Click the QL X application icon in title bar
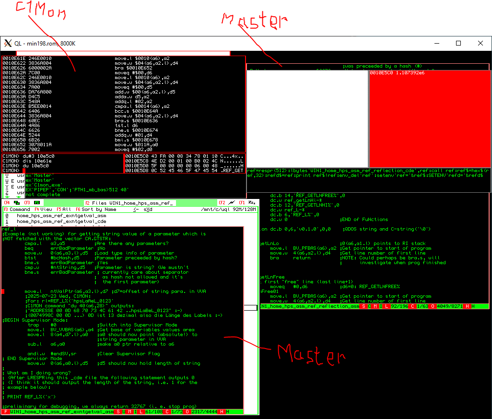 click(x=8, y=43)
